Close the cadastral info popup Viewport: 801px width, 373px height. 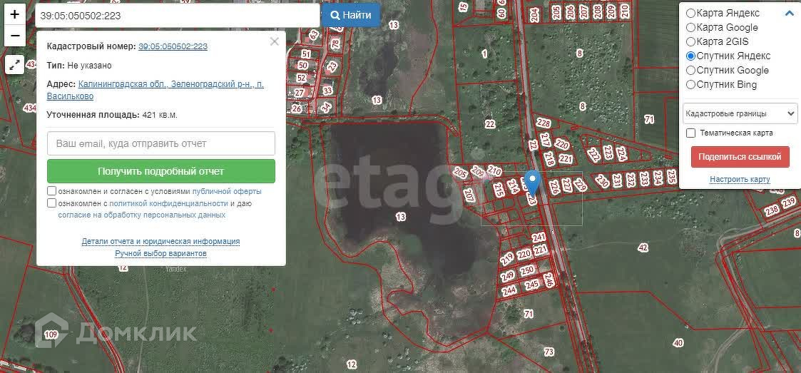pyautogui.click(x=275, y=42)
